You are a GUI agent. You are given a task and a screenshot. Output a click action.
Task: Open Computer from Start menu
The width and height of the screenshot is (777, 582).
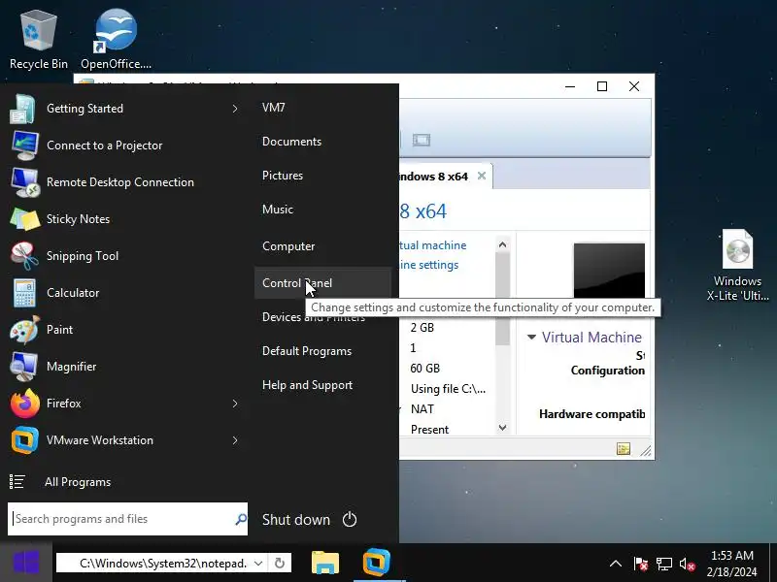[288, 246]
